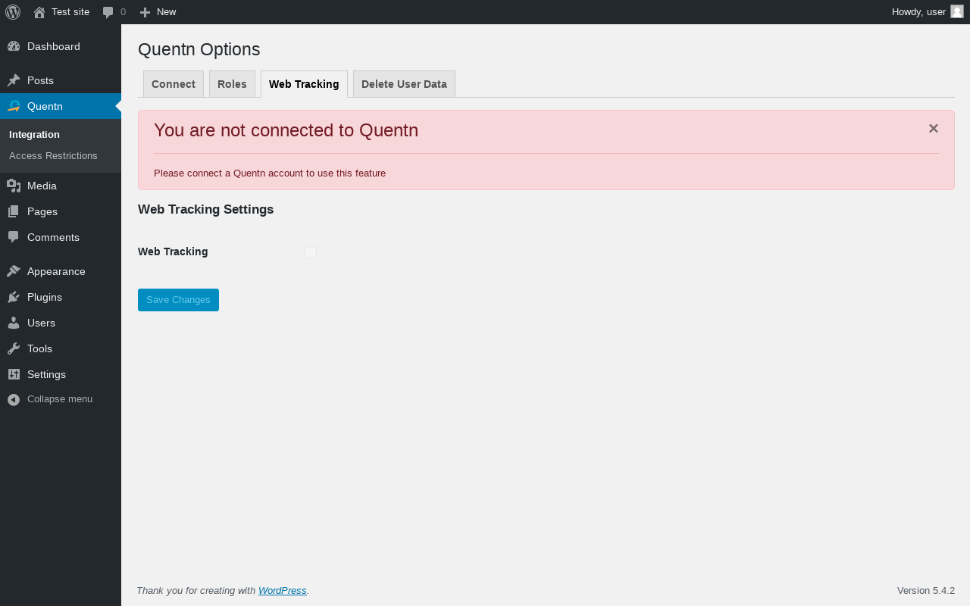Toggle the Web Tracking checkbox
The height and width of the screenshot is (606, 970).
click(311, 252)
